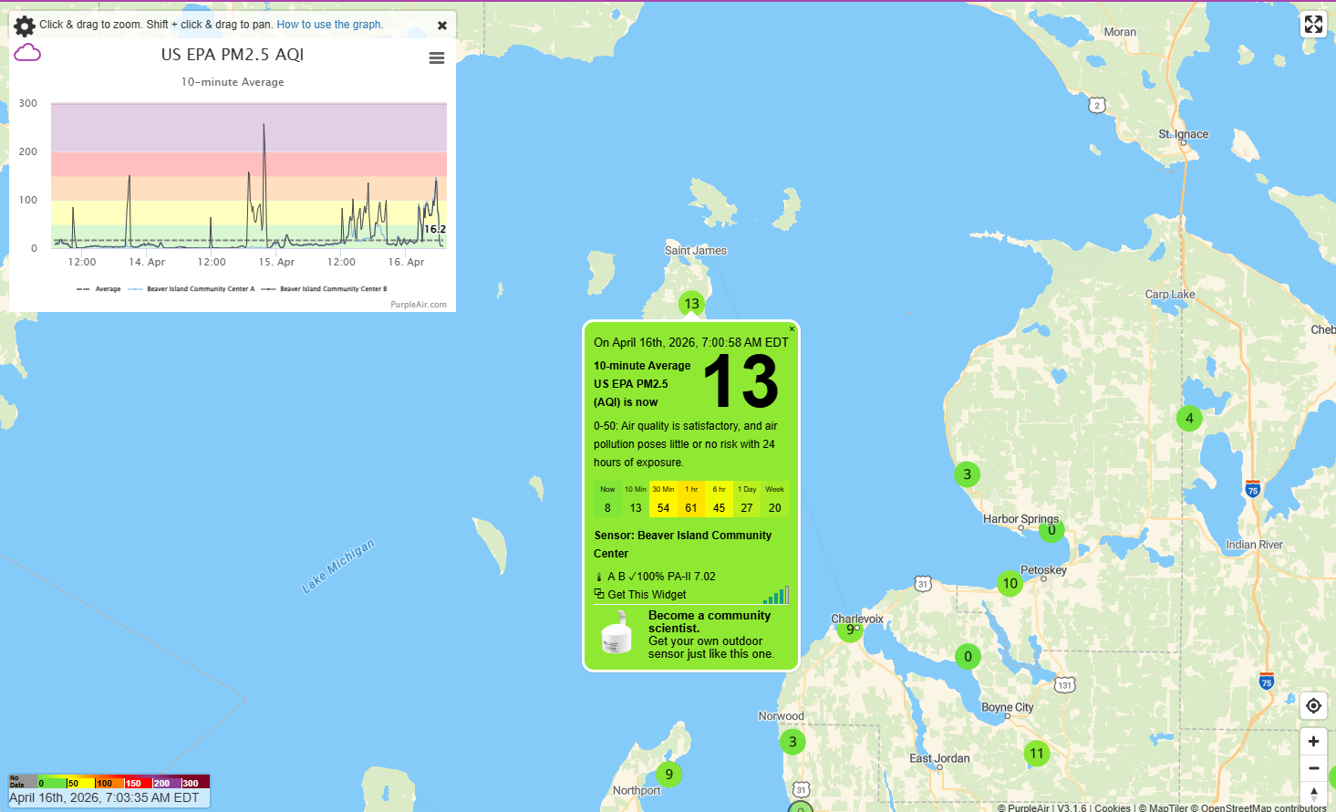Viewport: 1336px width, 812px height.
Task: Open the chart hamburger context menu
Action: click(437, 58)
